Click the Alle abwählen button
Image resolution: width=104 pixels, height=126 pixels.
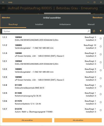click(78, 120)
